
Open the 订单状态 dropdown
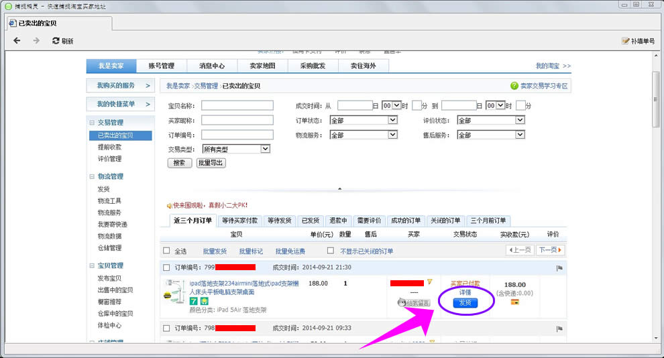click(x=364, y=120)
